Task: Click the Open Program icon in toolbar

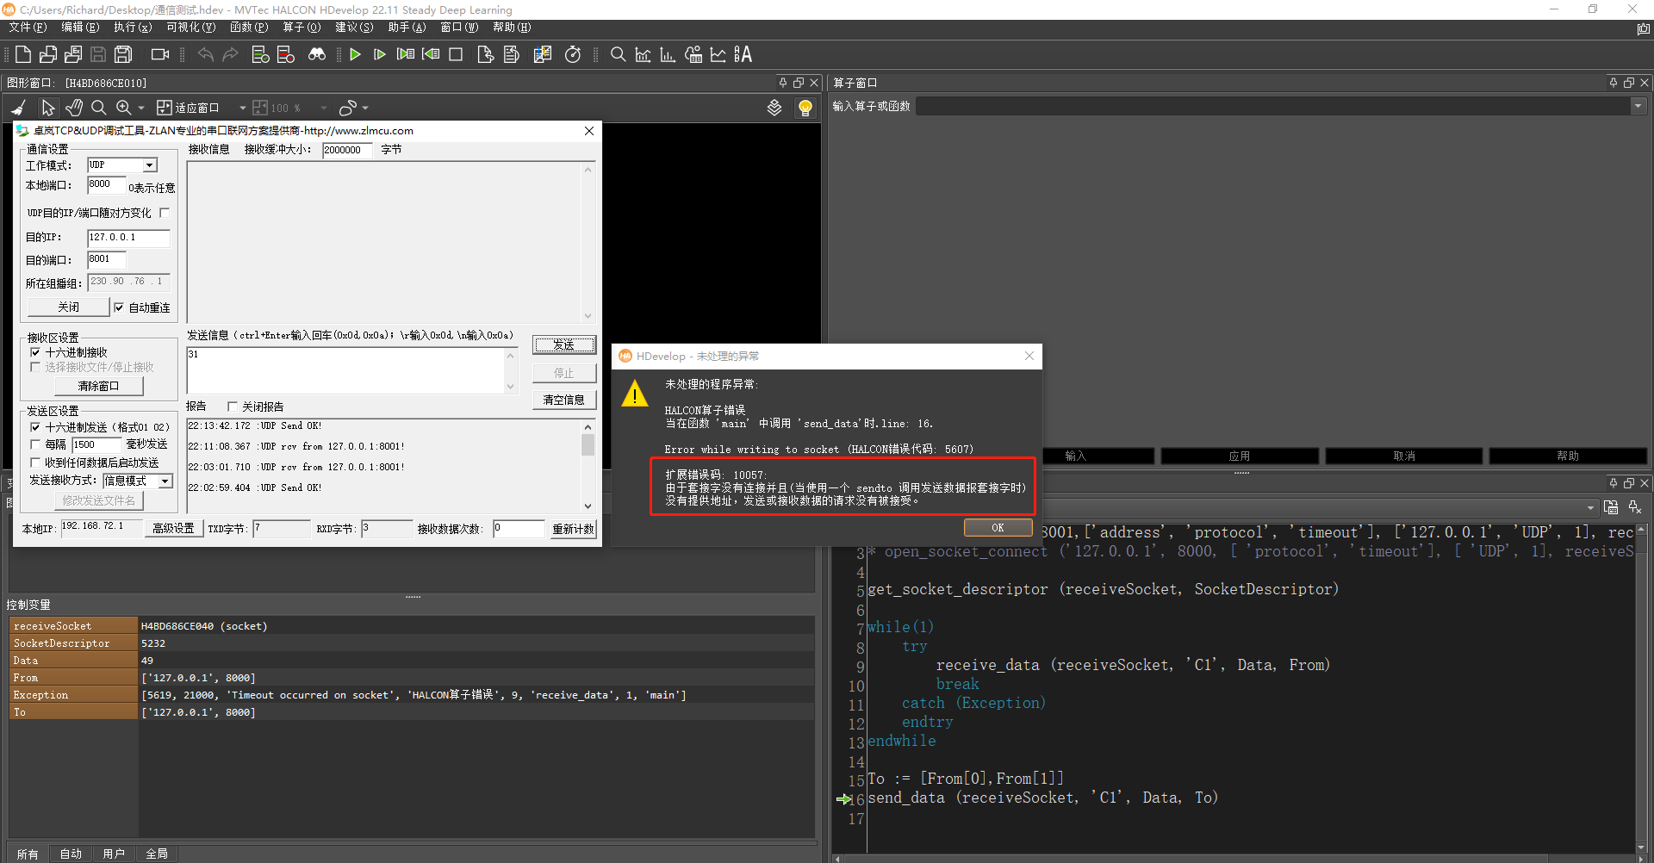Action: point(48,55)
